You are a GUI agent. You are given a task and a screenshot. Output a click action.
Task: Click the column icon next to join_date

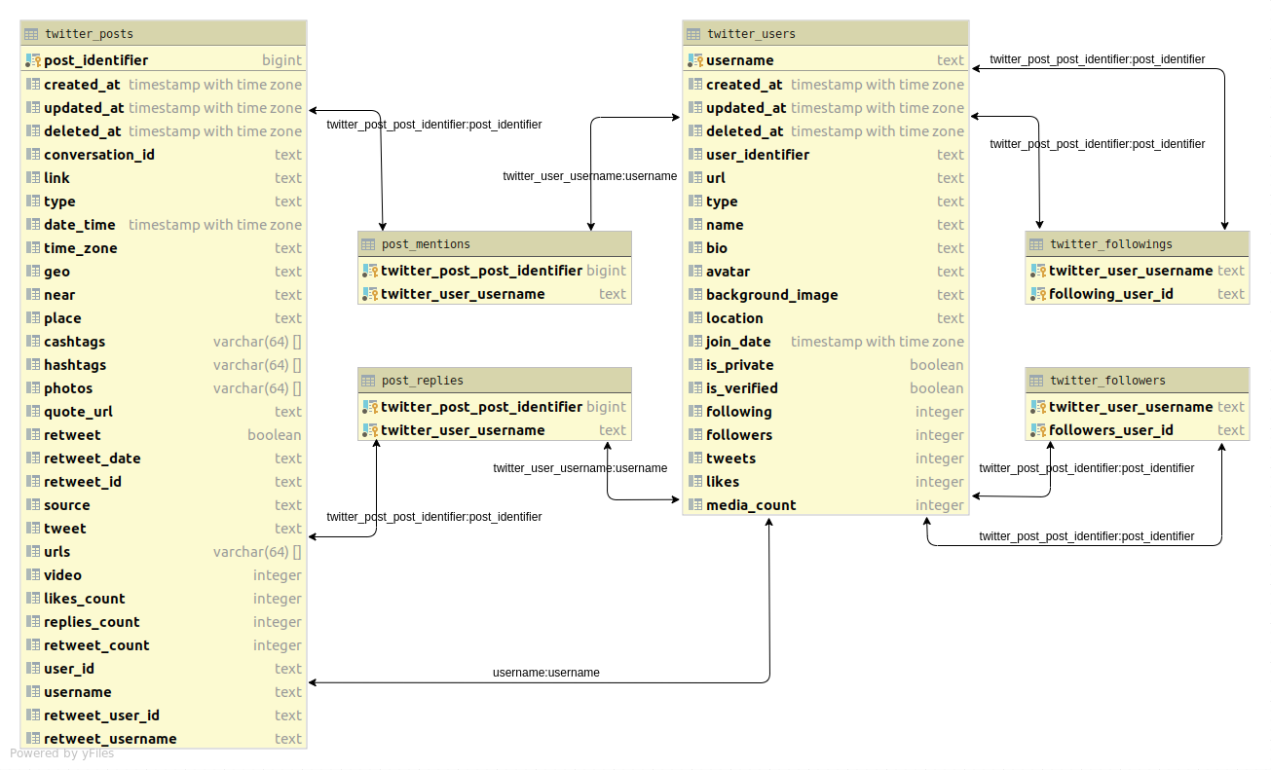point(695,342)
